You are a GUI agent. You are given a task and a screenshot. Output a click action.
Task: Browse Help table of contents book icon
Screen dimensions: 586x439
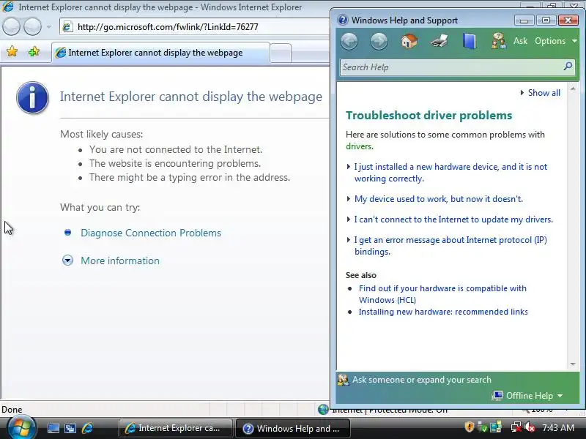point(470,41)
